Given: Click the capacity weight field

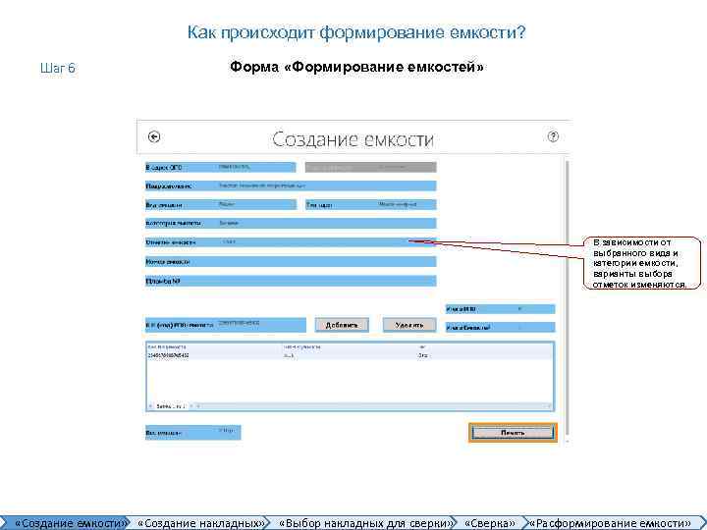Looking at the screenshot, I should [x=193, y=433].
